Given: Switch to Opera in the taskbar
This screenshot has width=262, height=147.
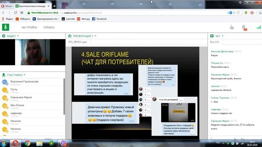Looking at the screenshot, I should (x=16, y=143).
